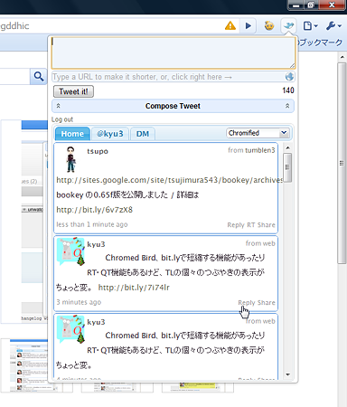Switch to the DM tab
347x407 pixels.
(x=143, y=134)
